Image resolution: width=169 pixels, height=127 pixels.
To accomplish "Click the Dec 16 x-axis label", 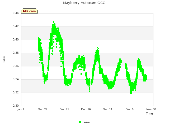I will pos(86,109).
